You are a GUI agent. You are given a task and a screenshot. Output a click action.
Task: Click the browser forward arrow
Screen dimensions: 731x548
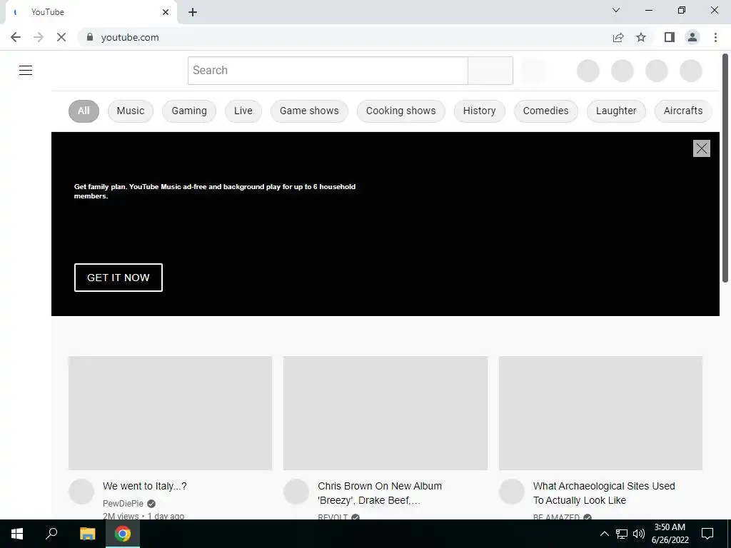tap(39, 37)
